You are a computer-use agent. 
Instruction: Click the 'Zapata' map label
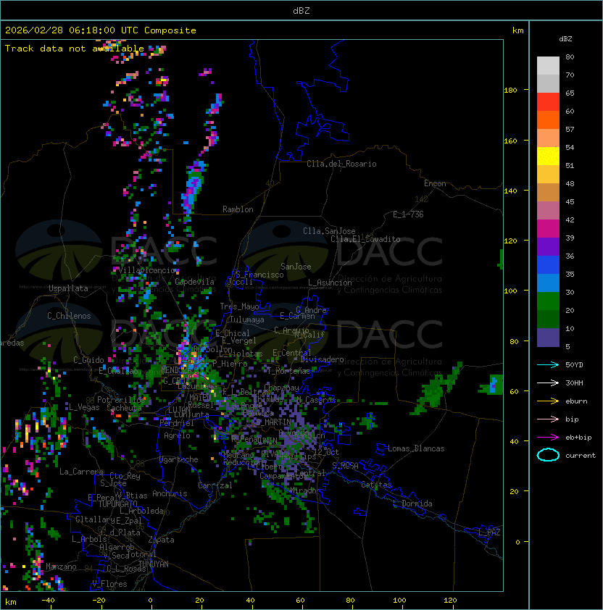coord(161,540)
